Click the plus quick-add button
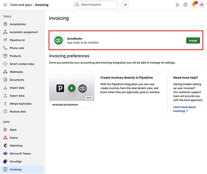 click(x=125, y=5)
